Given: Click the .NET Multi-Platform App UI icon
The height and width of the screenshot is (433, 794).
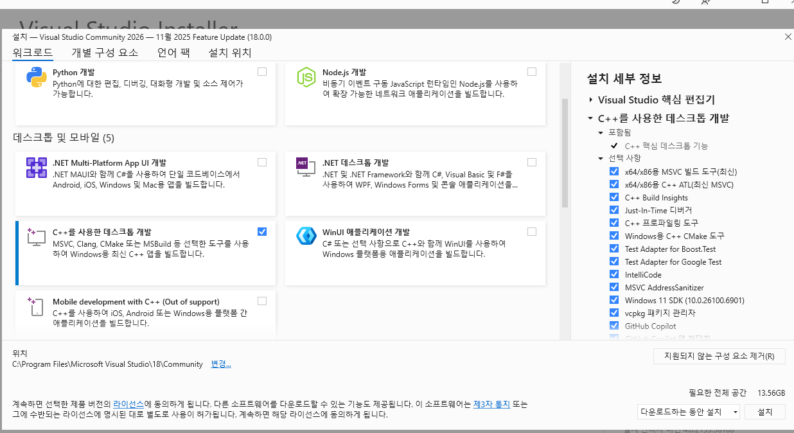Looking at the screenshot, I should (x=37, y=168).
